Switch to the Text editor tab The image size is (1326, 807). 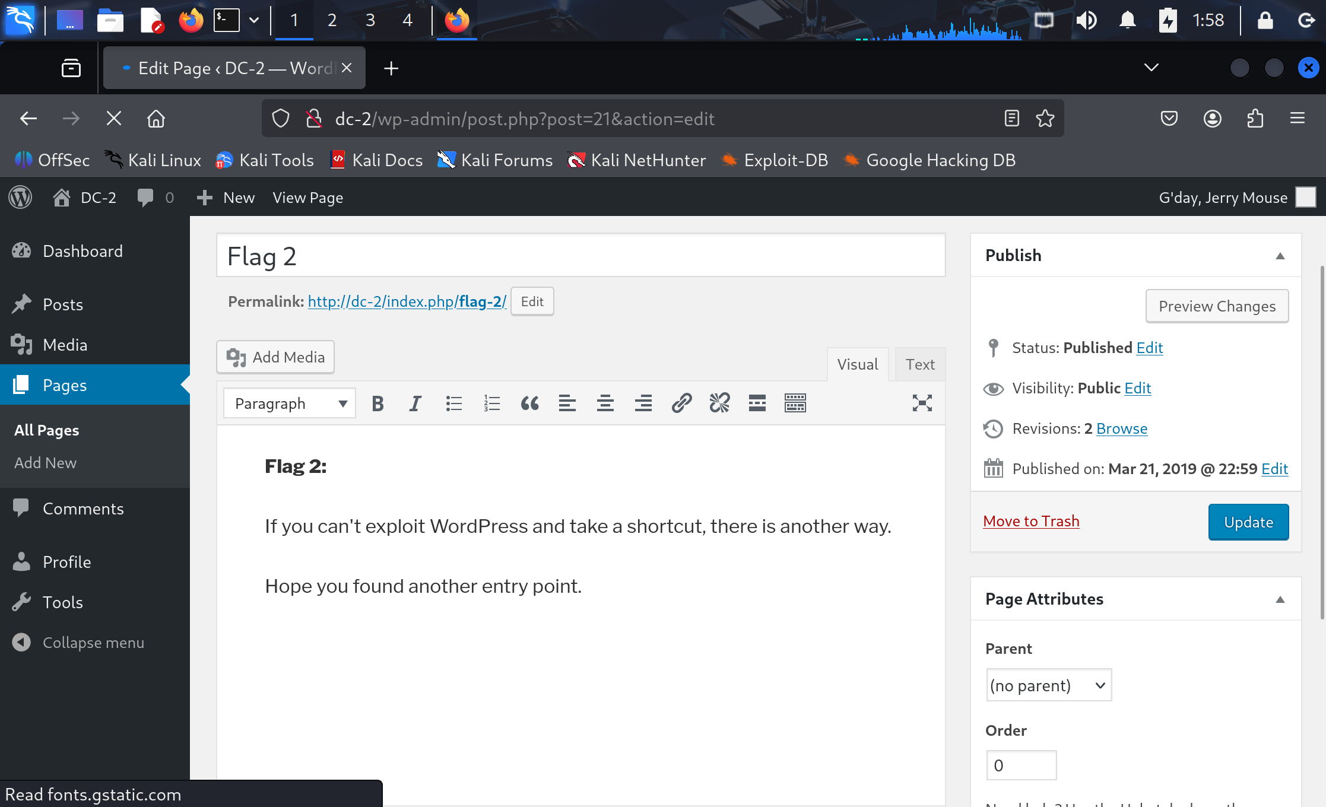[919, 364]
